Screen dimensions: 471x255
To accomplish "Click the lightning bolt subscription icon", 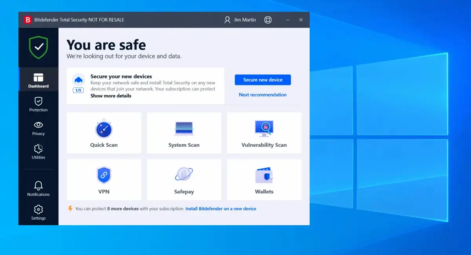I will tap(70, 209).
